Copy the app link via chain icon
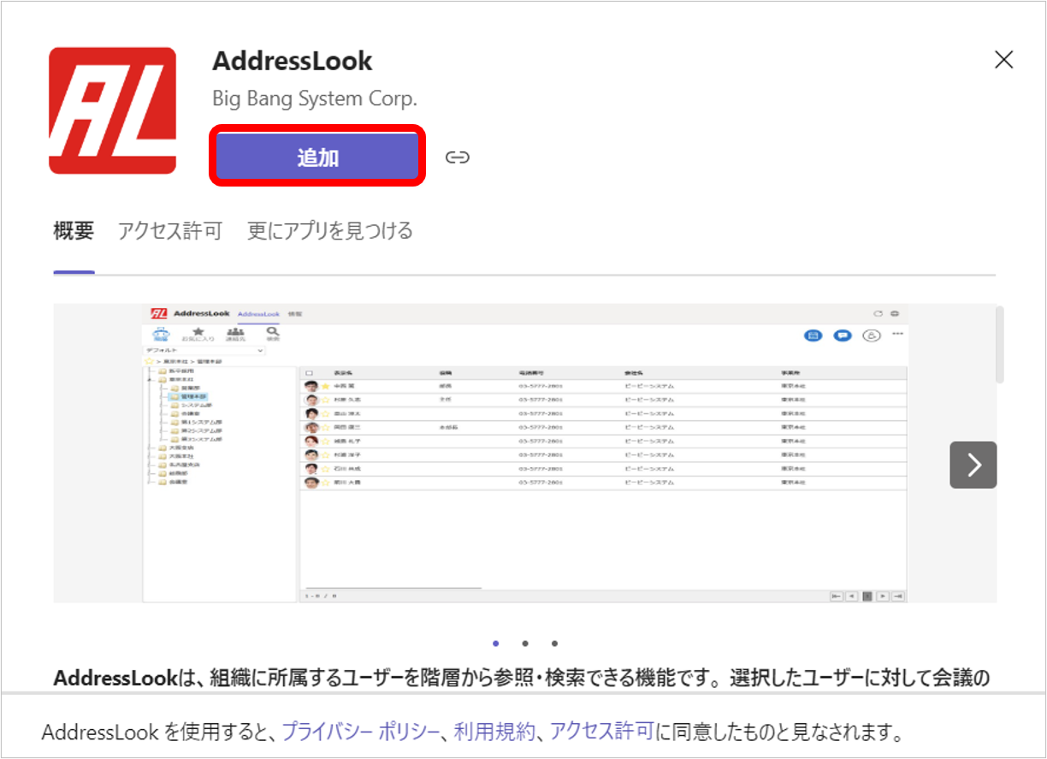The image size is (1047, 759). click(x=458, y=157)
